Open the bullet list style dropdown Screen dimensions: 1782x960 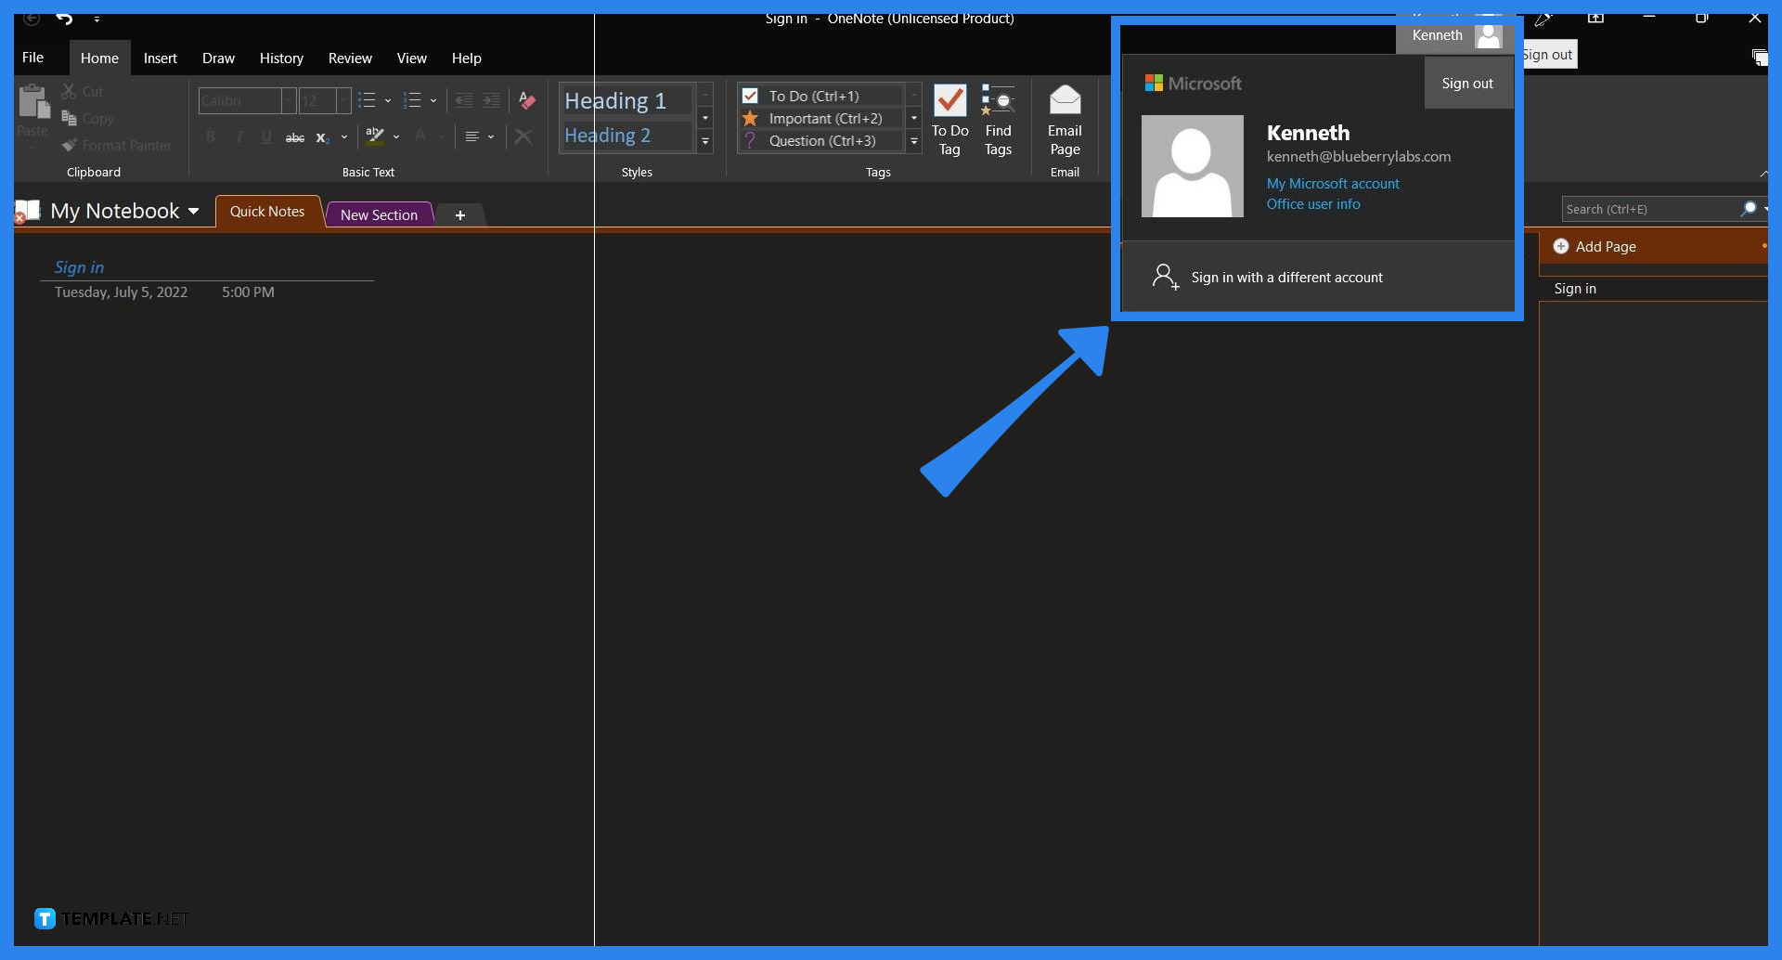pyautogui.click(x=387, y=100)
